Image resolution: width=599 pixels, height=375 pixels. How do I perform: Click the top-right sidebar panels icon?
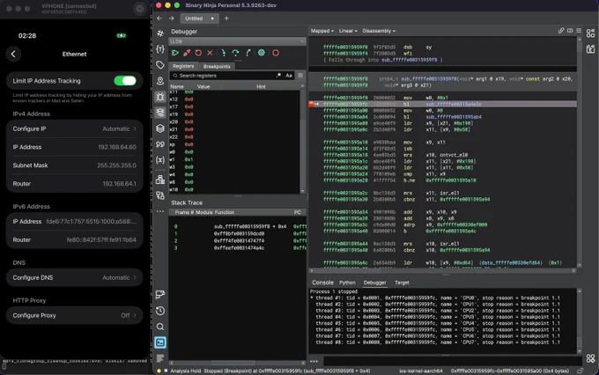590,33
